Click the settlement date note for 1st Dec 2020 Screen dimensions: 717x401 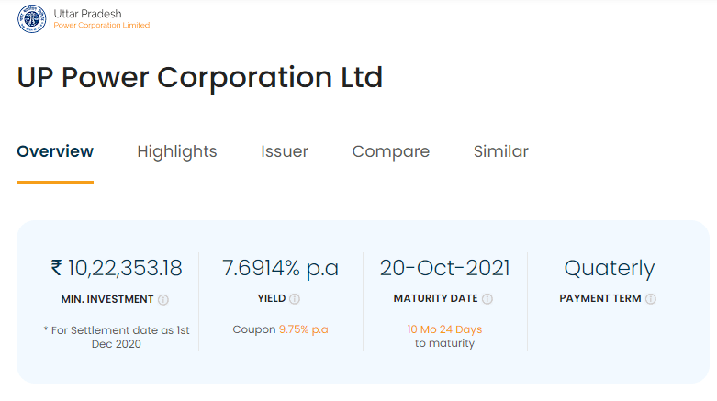117,337
